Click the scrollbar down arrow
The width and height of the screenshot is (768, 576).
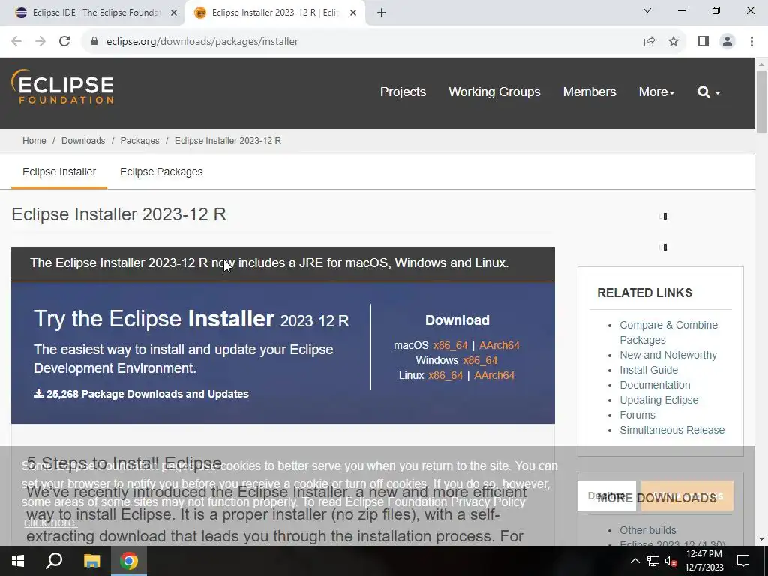coord(761,539)
